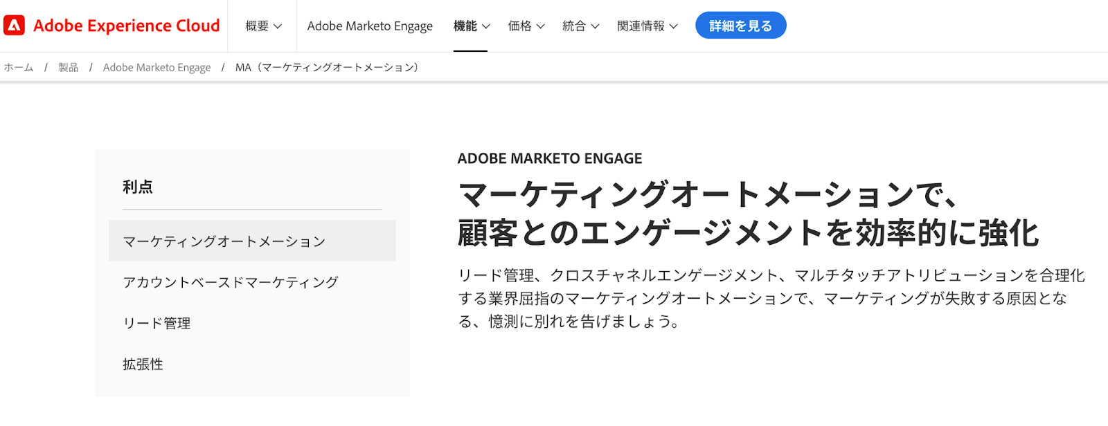The image size is (1108, 426).
Task: Click the chevron arrow beside 価格
Action: [541, 26]
